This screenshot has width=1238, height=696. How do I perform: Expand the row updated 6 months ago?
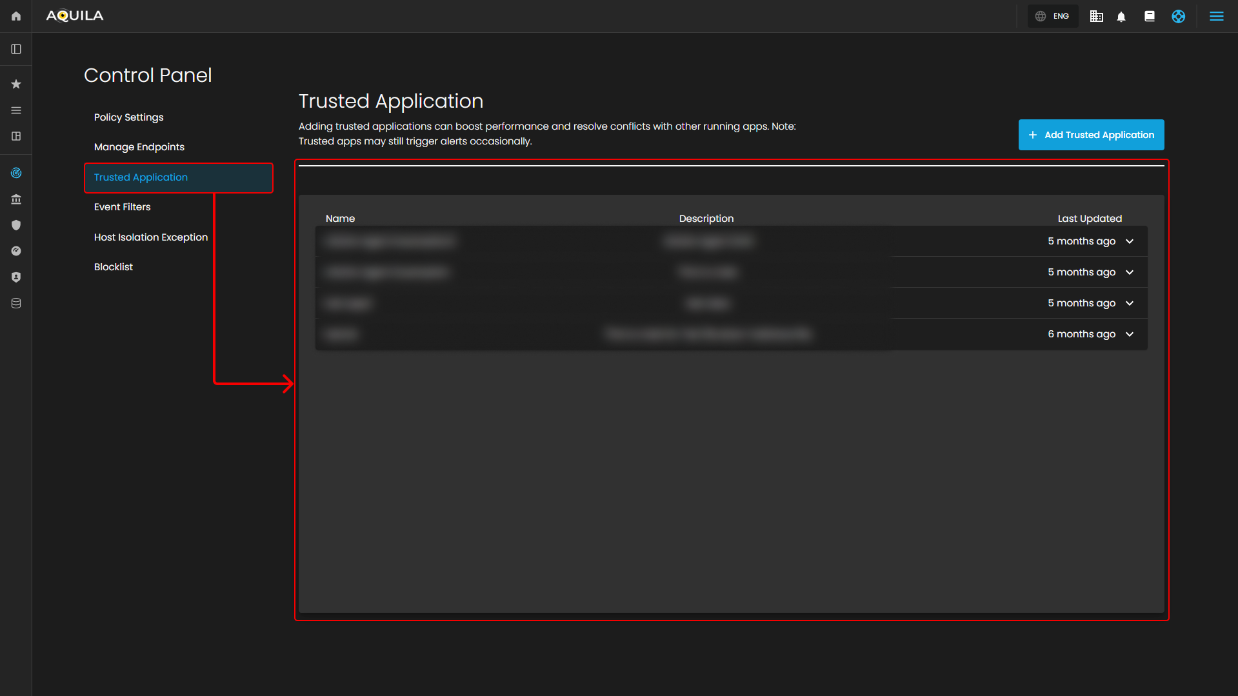[1130, 334]
